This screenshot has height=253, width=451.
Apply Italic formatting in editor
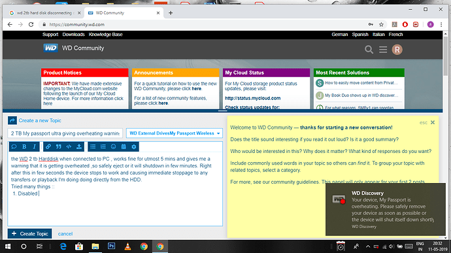click(34, 147)
